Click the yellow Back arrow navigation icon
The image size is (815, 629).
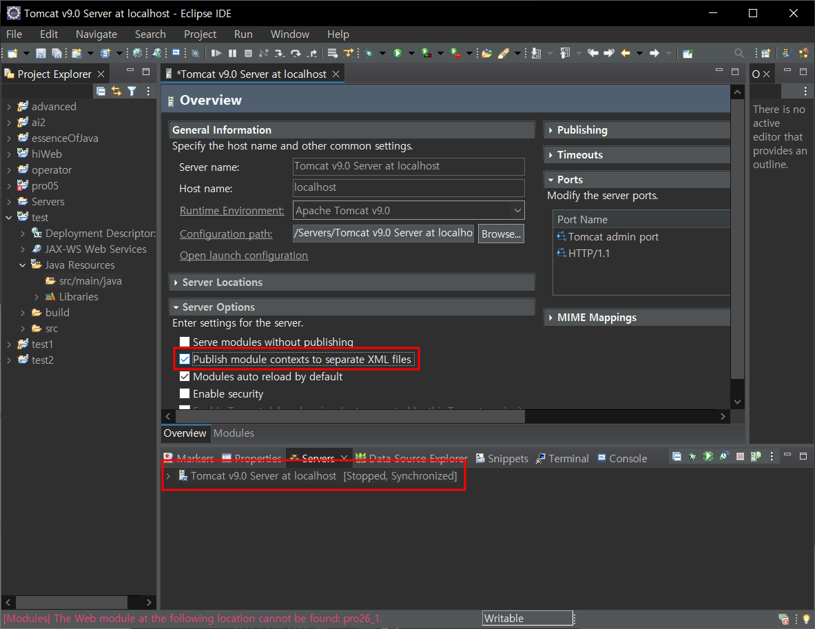pyautogui.click(x=626, y=53)
